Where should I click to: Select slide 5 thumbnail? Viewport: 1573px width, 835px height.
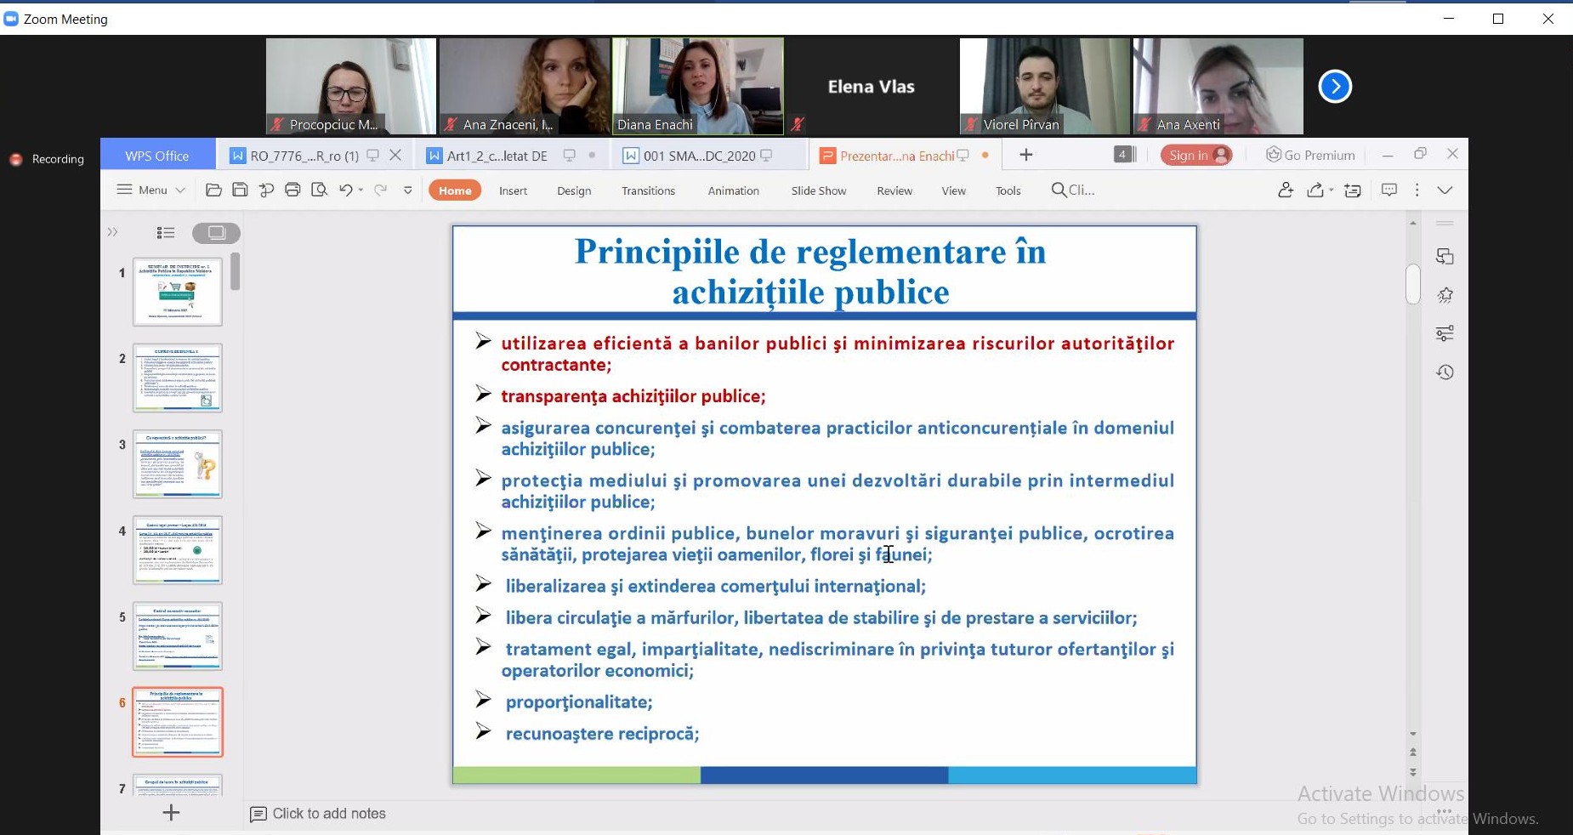(x=178, y=636)
